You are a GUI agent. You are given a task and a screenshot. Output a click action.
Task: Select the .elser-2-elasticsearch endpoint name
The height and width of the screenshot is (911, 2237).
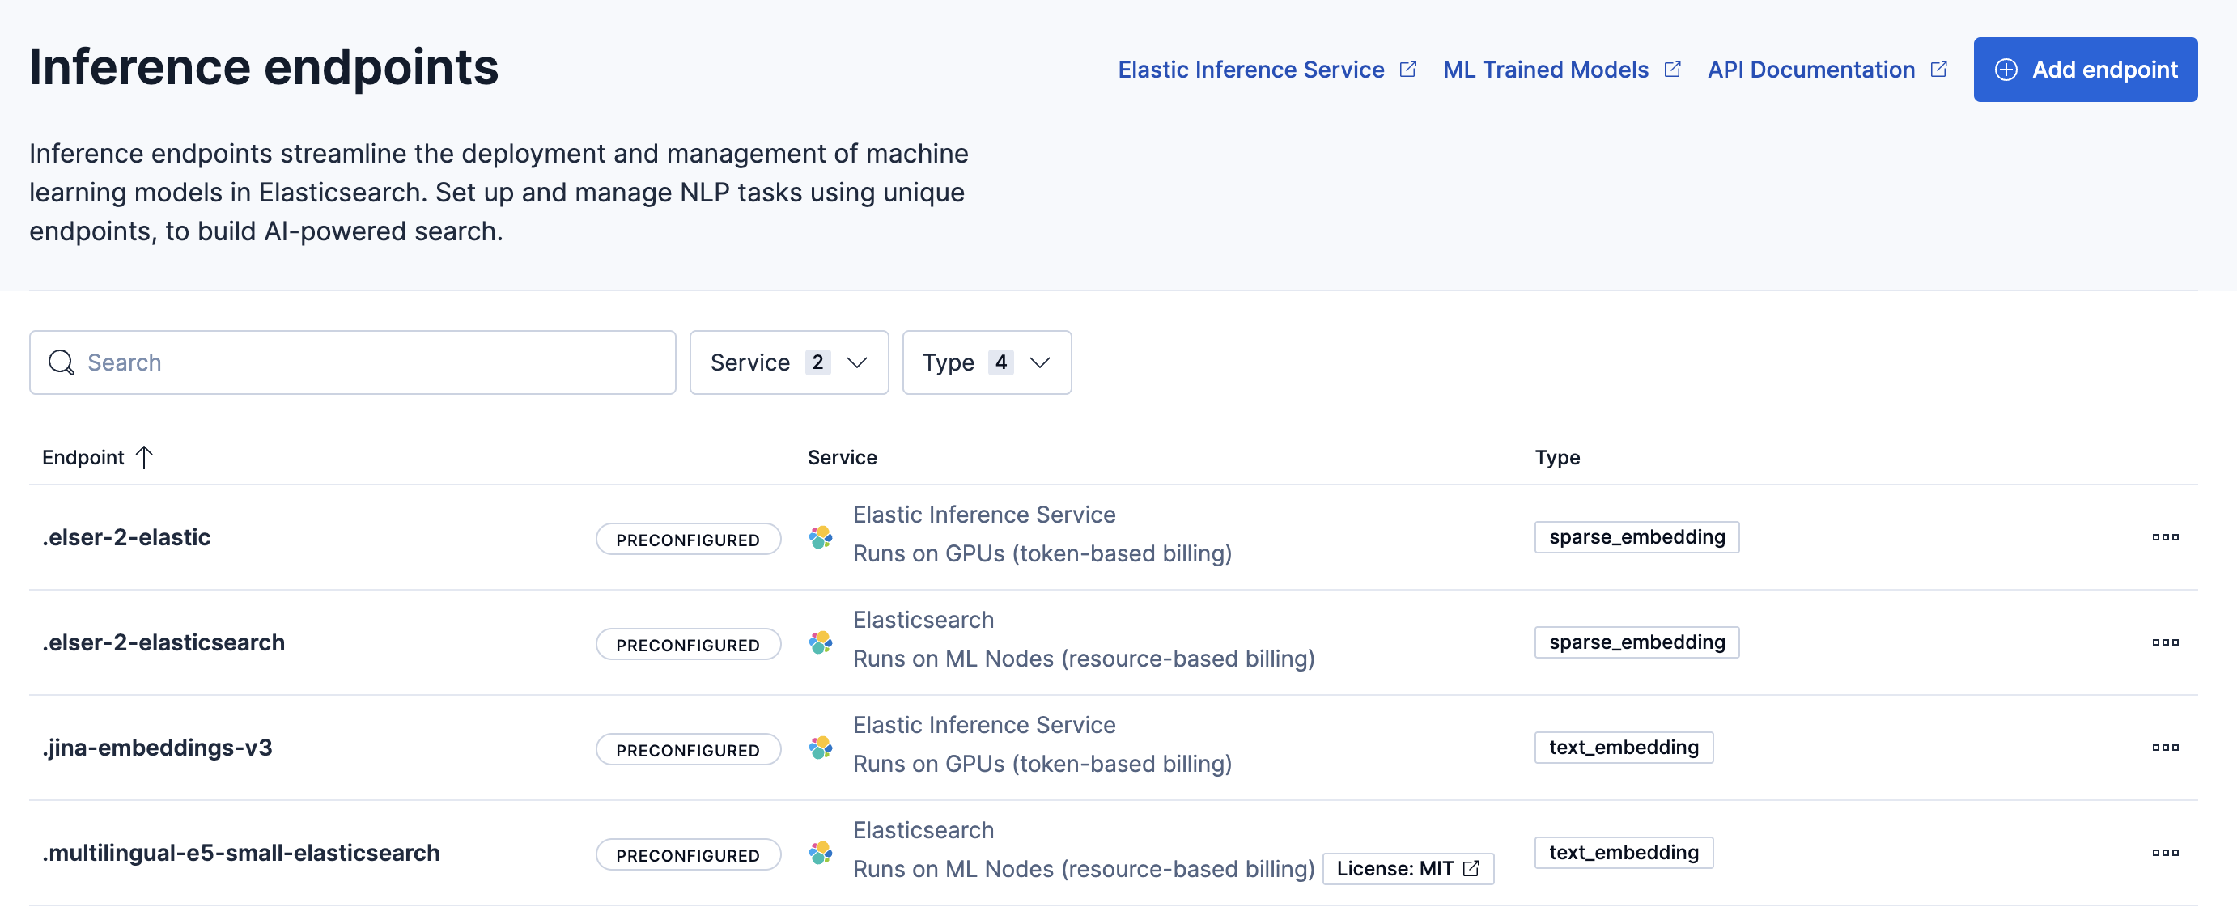163,642
